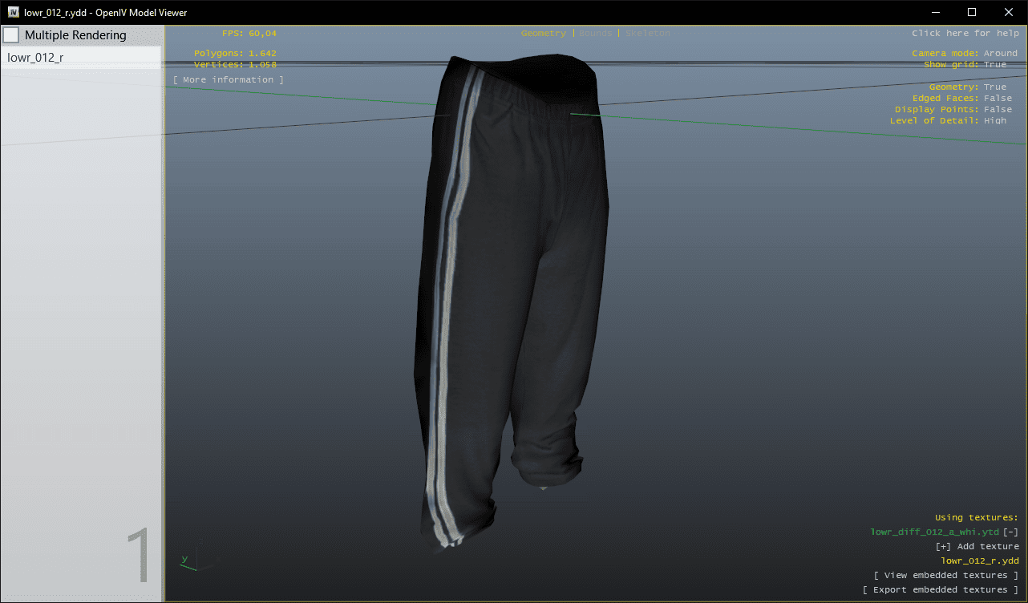Remove texture using the [-] button
This screenshot has height=603, width=1028.
[x=1010, y=532]
